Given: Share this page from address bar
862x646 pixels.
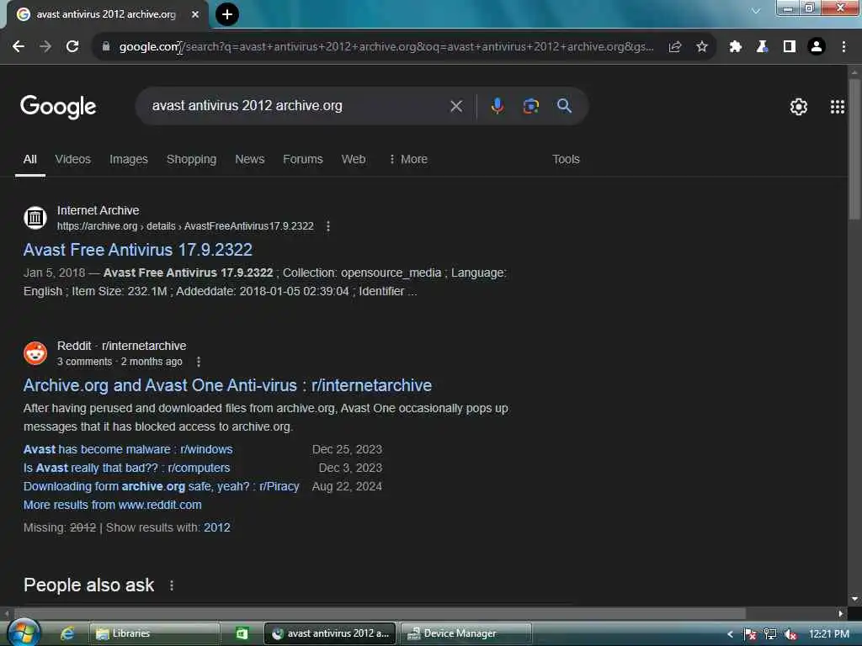Looking at the screenshot, I should (x=675, y=47).
